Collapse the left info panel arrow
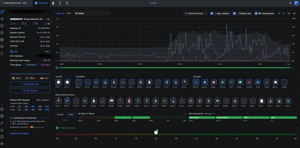Viewport: 300px width, 148px height. click(x=52, y=22)
